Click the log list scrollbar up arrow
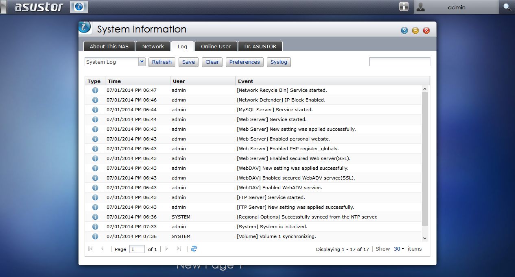 (x=425, y=89)
